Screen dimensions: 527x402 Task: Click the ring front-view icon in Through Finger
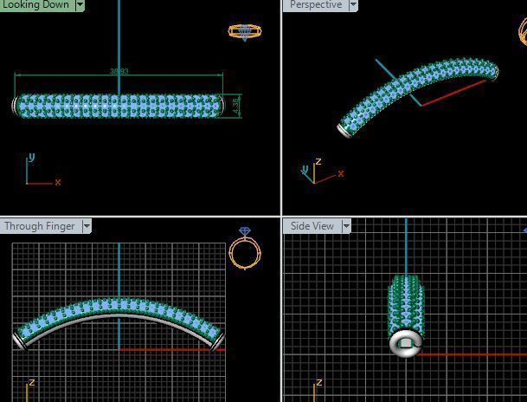click(245, 249)
